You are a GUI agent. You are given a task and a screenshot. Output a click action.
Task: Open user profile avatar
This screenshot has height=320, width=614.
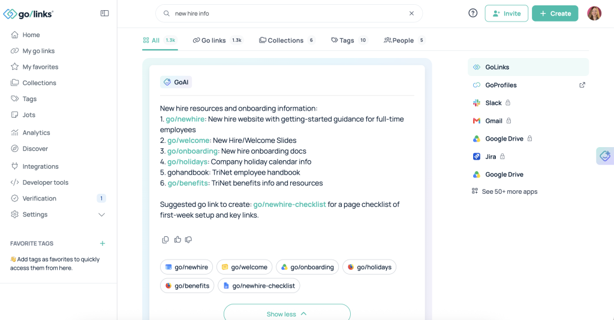(594, 13)
